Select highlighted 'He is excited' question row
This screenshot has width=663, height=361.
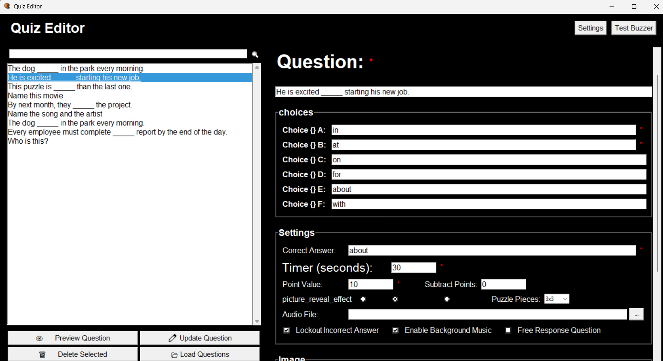129,78
